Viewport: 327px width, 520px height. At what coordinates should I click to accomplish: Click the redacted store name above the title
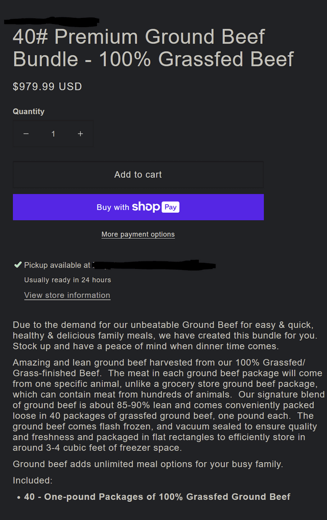pyautogui.click(x=51, y=22)
